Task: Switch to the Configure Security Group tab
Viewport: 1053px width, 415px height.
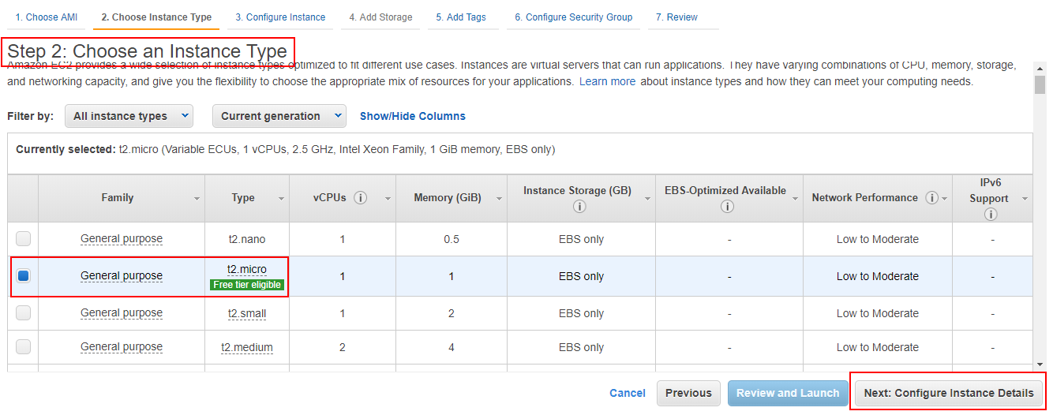Action: [573, 17]
